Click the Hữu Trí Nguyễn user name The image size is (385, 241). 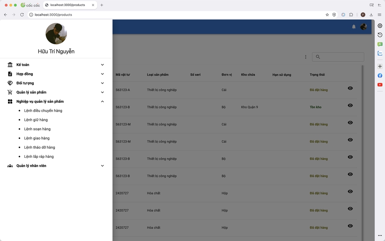[x=56, y=51]
